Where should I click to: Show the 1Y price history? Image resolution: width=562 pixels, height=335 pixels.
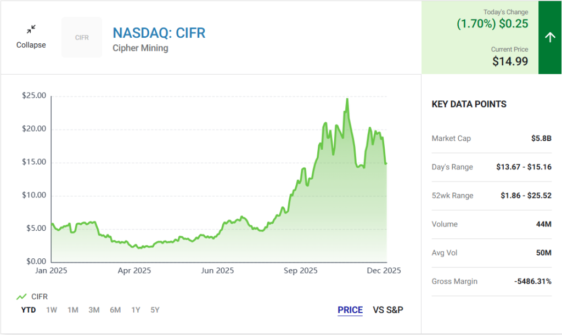point(136,310)
